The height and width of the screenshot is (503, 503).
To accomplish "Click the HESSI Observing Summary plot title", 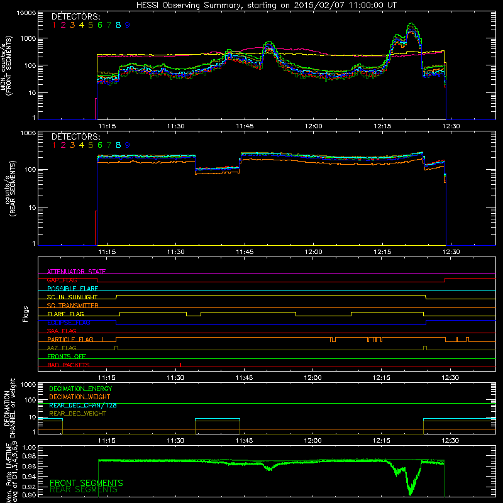I will [267, 6].
